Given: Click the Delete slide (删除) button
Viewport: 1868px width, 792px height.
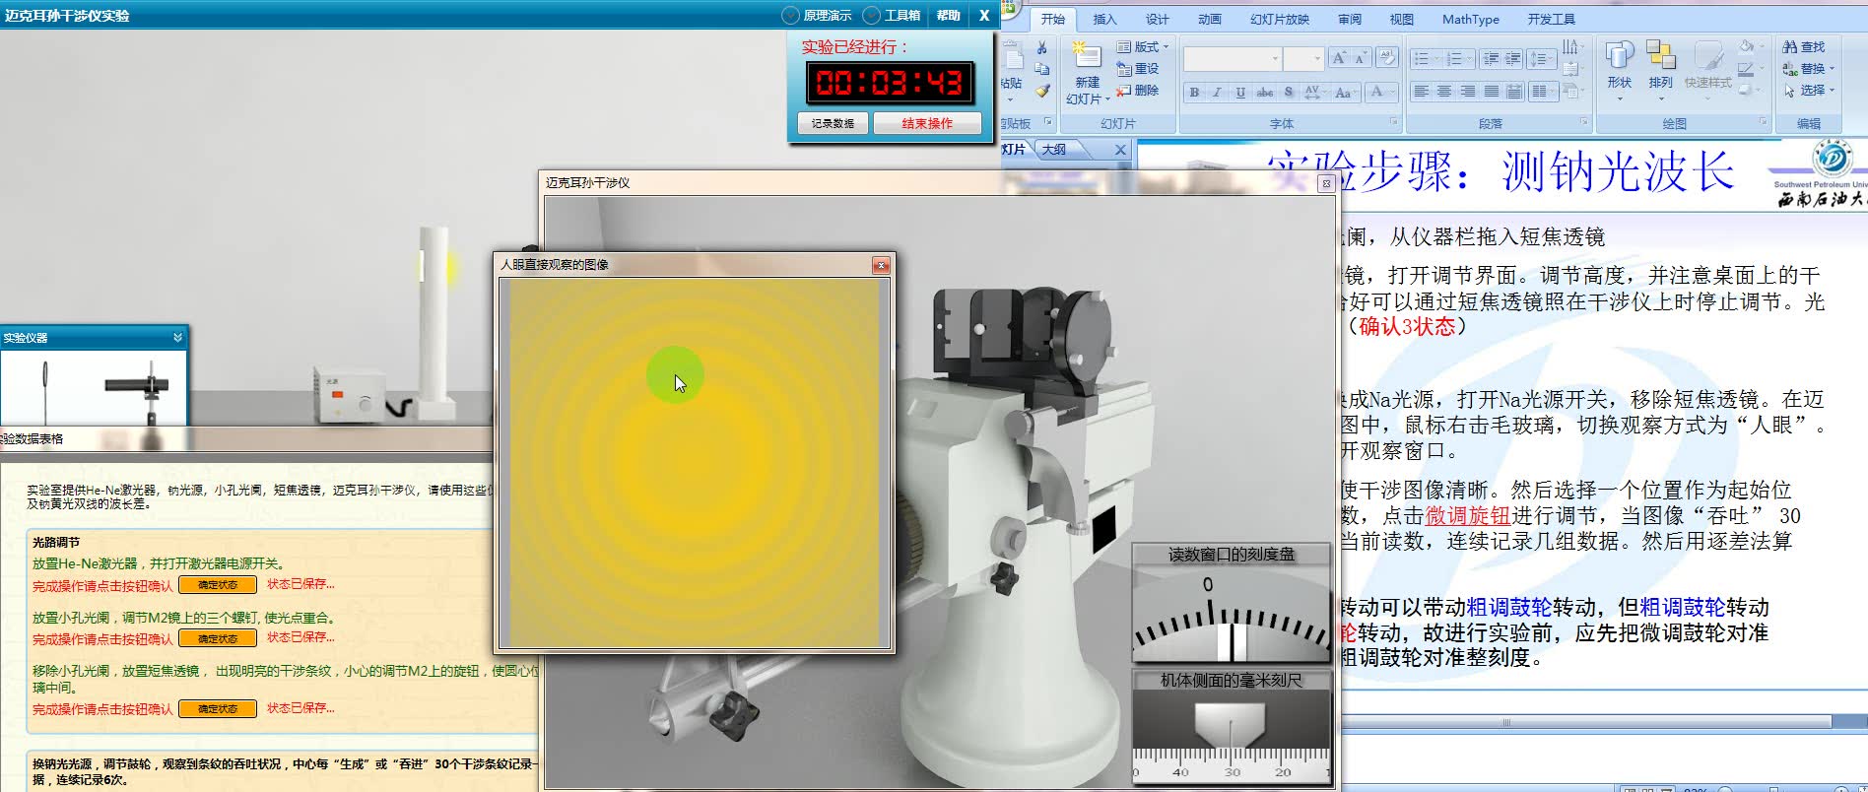Looking at the screenshot, I should pyautogui.click(x=1137, y=91).
